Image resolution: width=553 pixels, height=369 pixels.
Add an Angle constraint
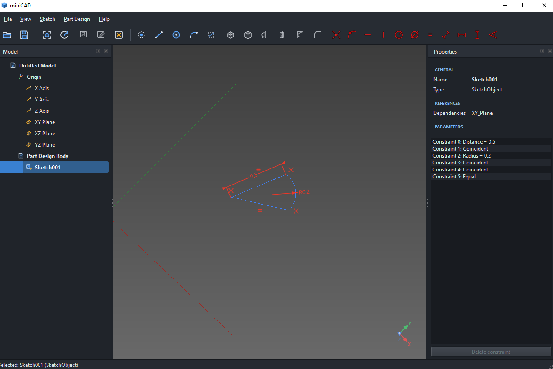click(x=493, y=35)
